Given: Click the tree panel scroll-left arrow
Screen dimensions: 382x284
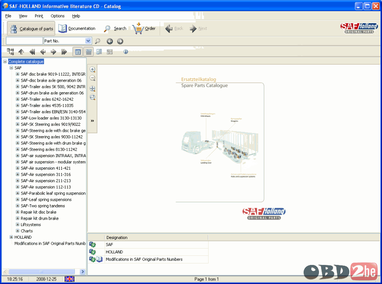Looking at the screenshot, I should [x=5, y=271].
